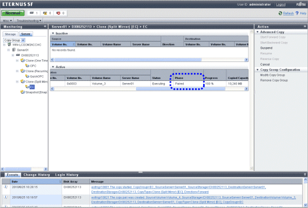The image size is (308, 208).
Task: Click the DX80252113 storage device icon
Action: 18,55
